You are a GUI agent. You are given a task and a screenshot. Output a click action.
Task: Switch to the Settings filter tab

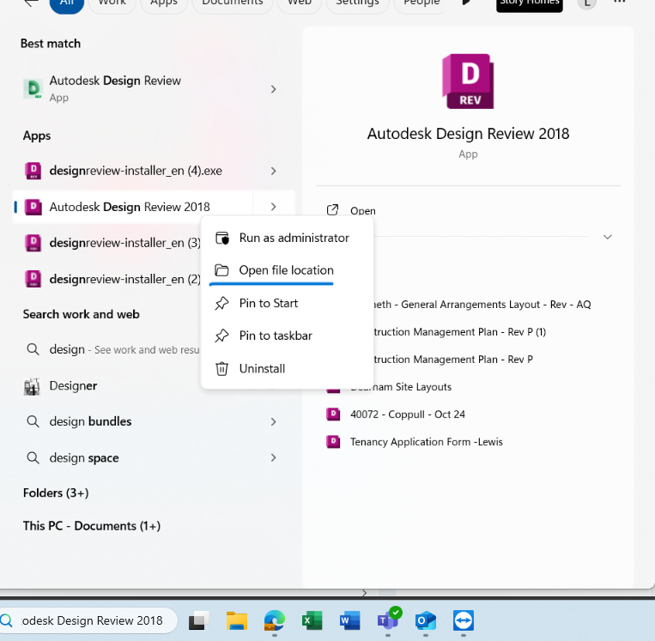(358, 3)
